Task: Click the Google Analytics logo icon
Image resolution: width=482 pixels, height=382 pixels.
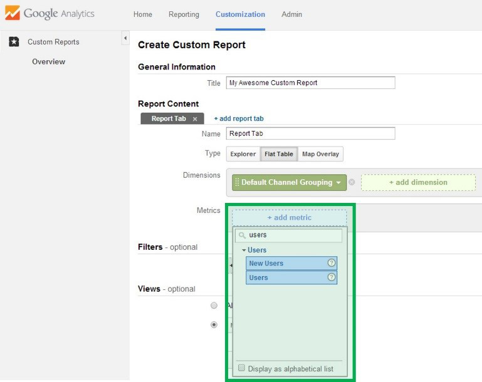Action: click(12, 13)
